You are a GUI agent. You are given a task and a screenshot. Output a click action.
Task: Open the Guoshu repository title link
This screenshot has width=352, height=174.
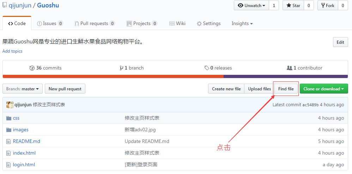(48, 5)
